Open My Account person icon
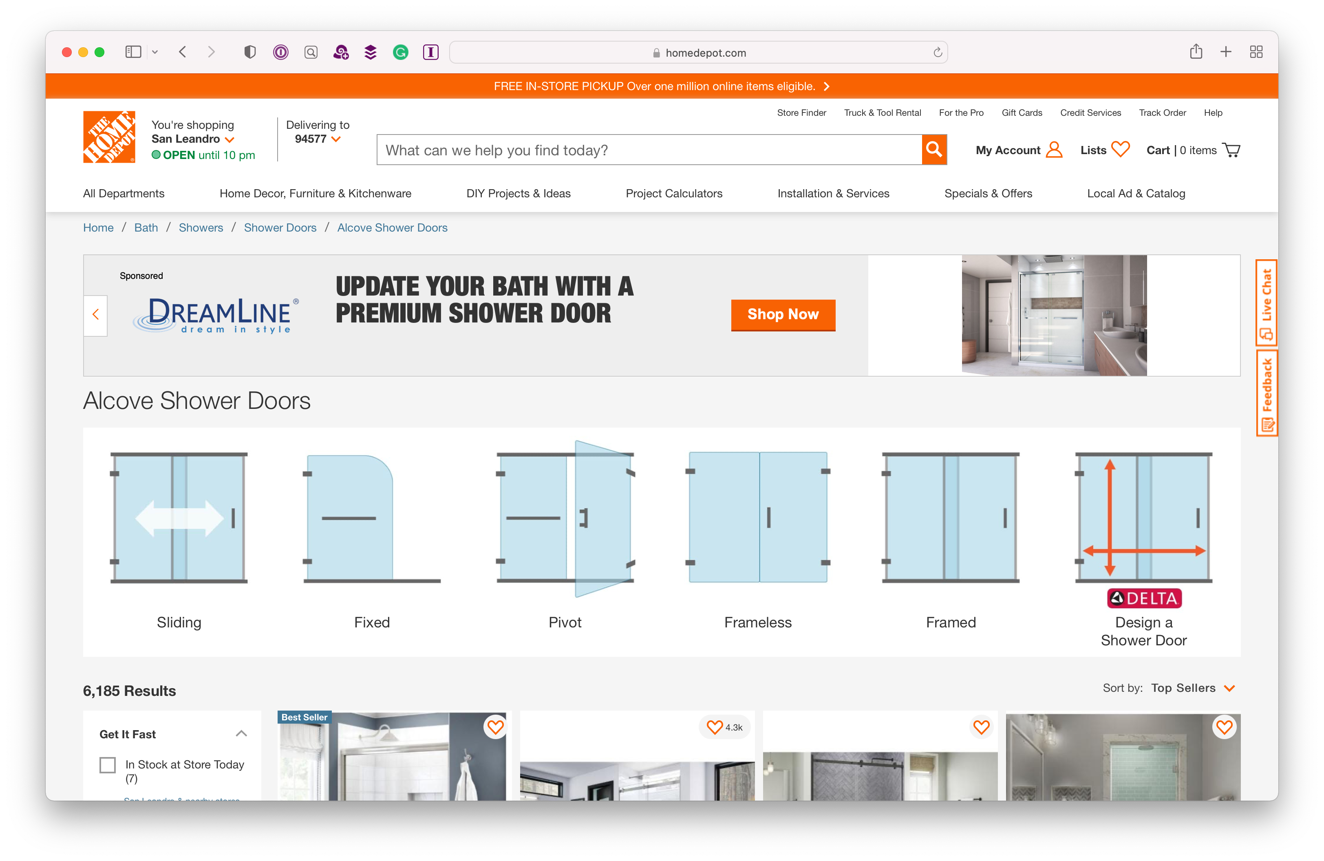Image resolution: width=1324 pixels, height=861 pixels. coord(1054,150)
